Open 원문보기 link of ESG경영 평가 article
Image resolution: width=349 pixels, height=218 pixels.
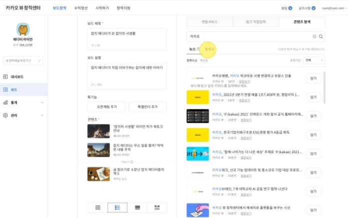246,138
